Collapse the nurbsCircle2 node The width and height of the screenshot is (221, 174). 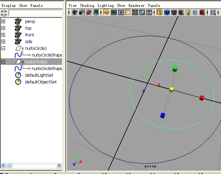point(3,62)
